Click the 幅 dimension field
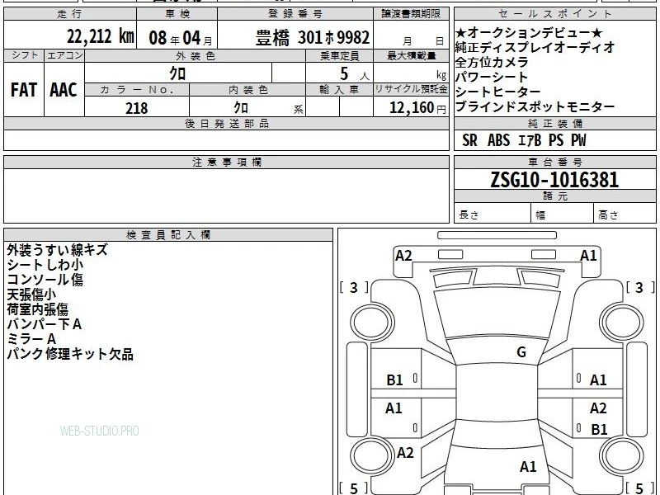 [x=563, y=214]
